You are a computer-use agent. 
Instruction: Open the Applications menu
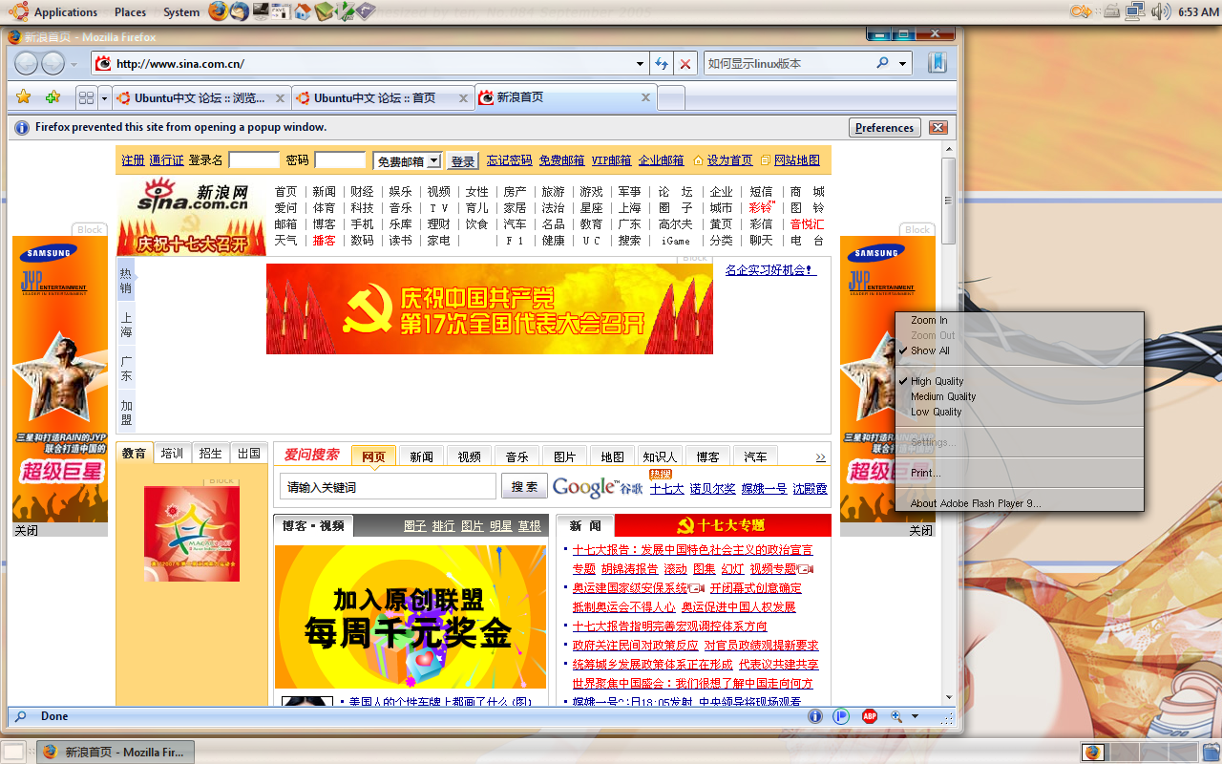point(66,12)
